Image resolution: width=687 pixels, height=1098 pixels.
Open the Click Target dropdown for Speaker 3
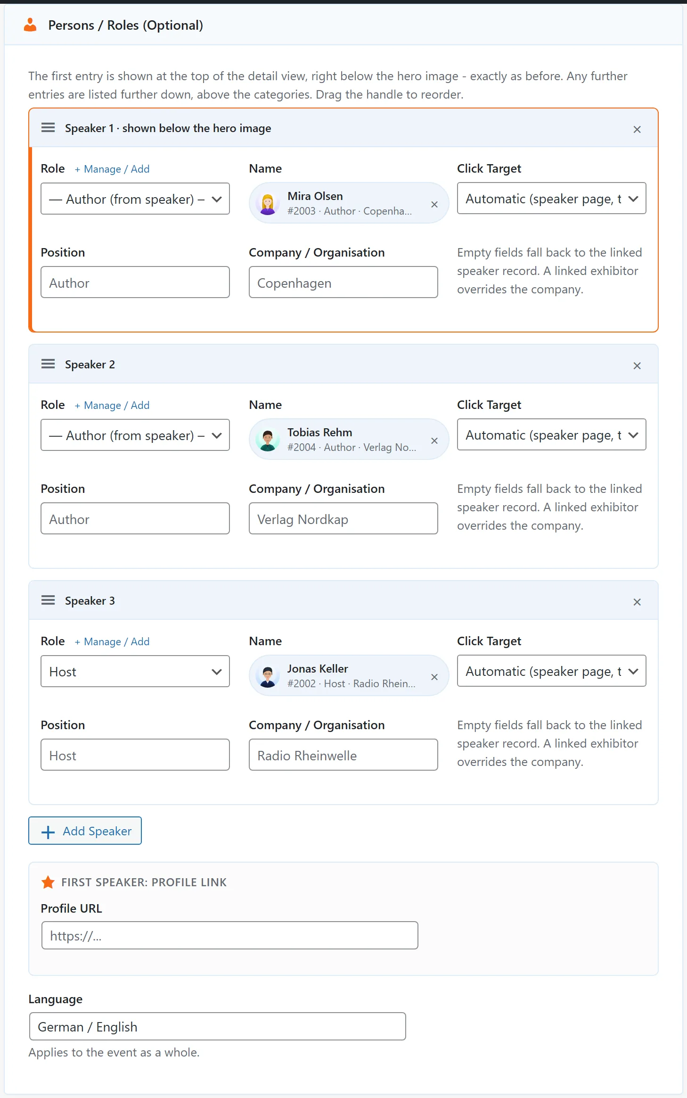[552, 671]
